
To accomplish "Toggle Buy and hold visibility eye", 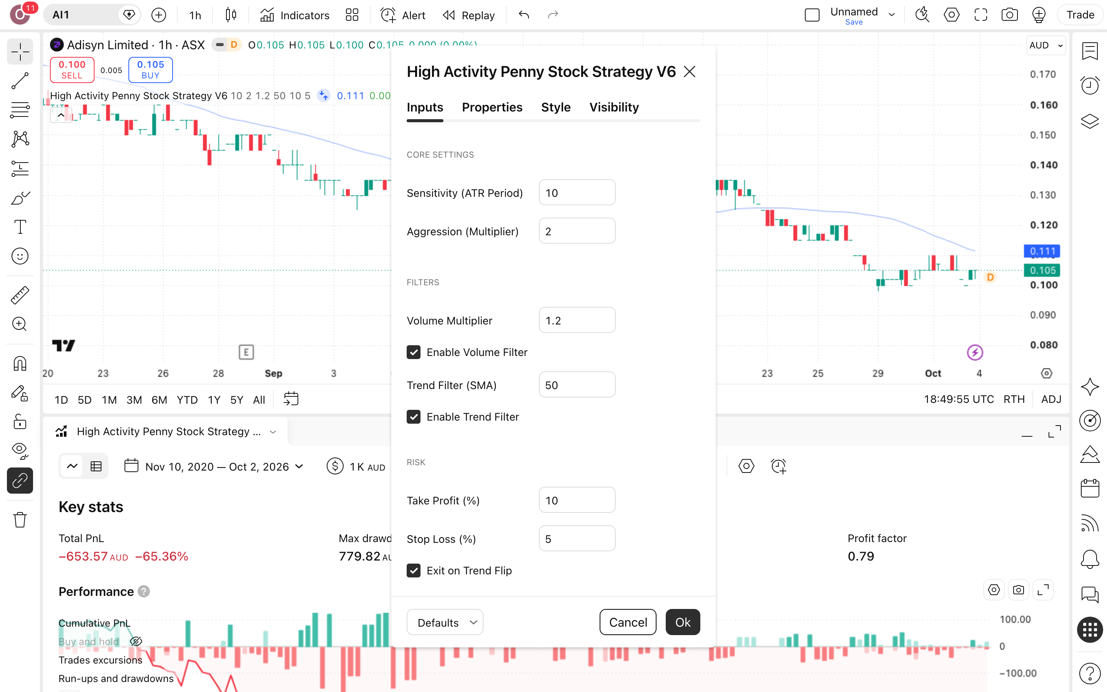I will pyautogui.click(x=136, y=641).
